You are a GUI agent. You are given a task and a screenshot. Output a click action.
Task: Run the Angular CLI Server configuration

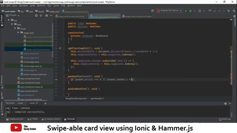186,11
